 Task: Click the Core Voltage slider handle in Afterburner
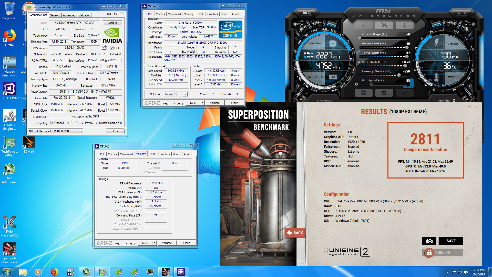pyautogui.click(x=360, y=38)
